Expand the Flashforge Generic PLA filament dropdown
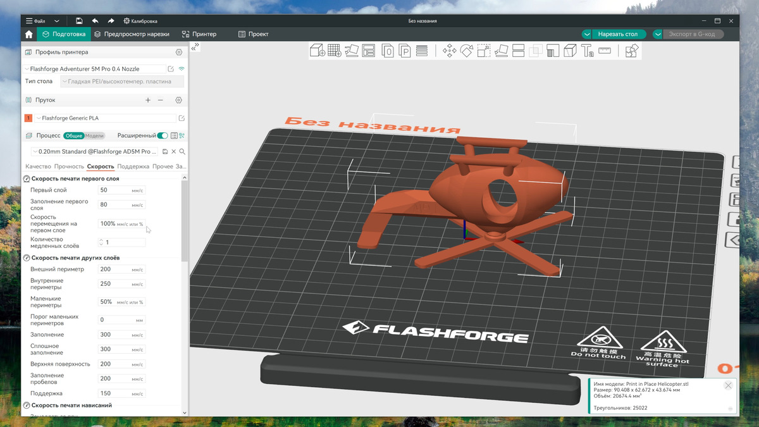 [x=104, y=118]
